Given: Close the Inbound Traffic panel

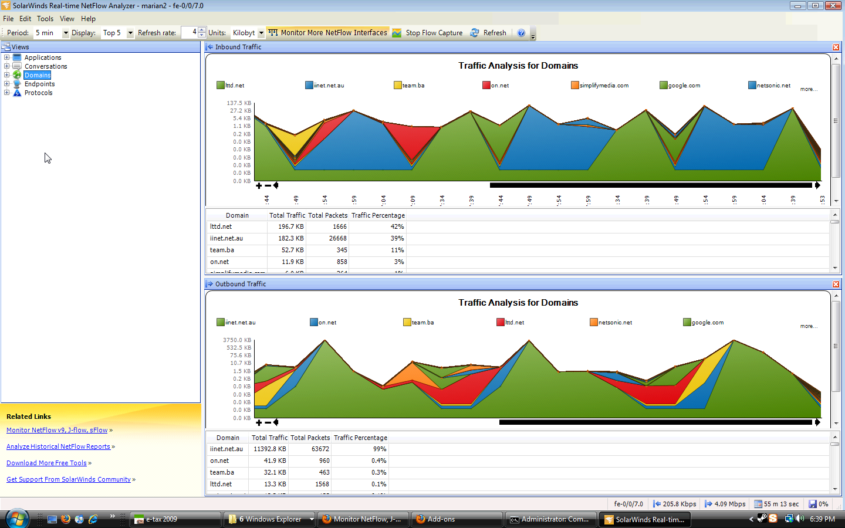Looking at the screenshot, I should [x=836, y=47].
